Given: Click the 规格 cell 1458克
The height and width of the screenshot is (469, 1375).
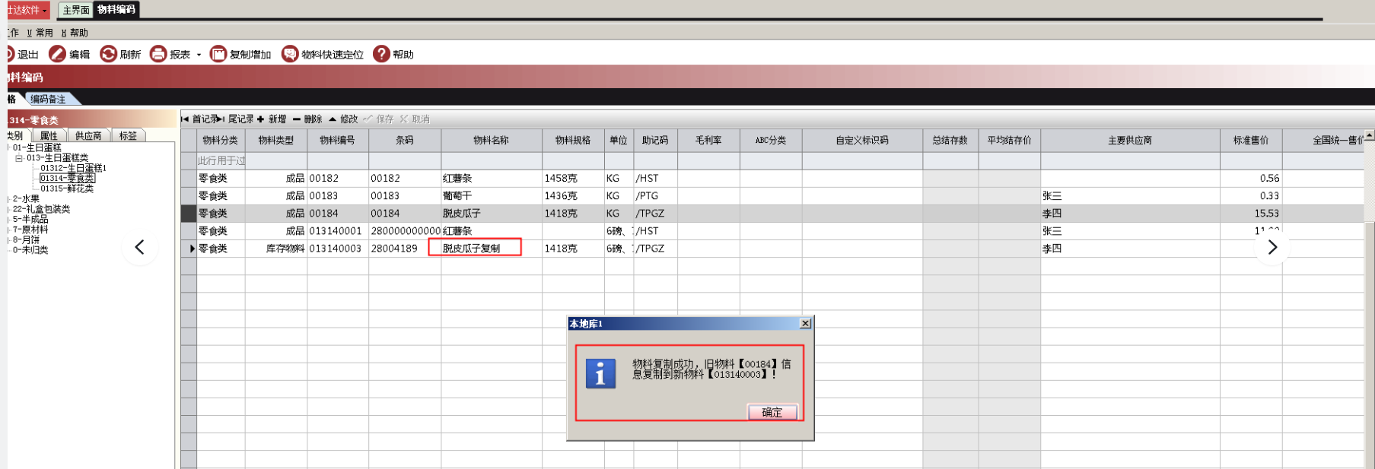Looking at the screenshot, I should coord(573,179).
